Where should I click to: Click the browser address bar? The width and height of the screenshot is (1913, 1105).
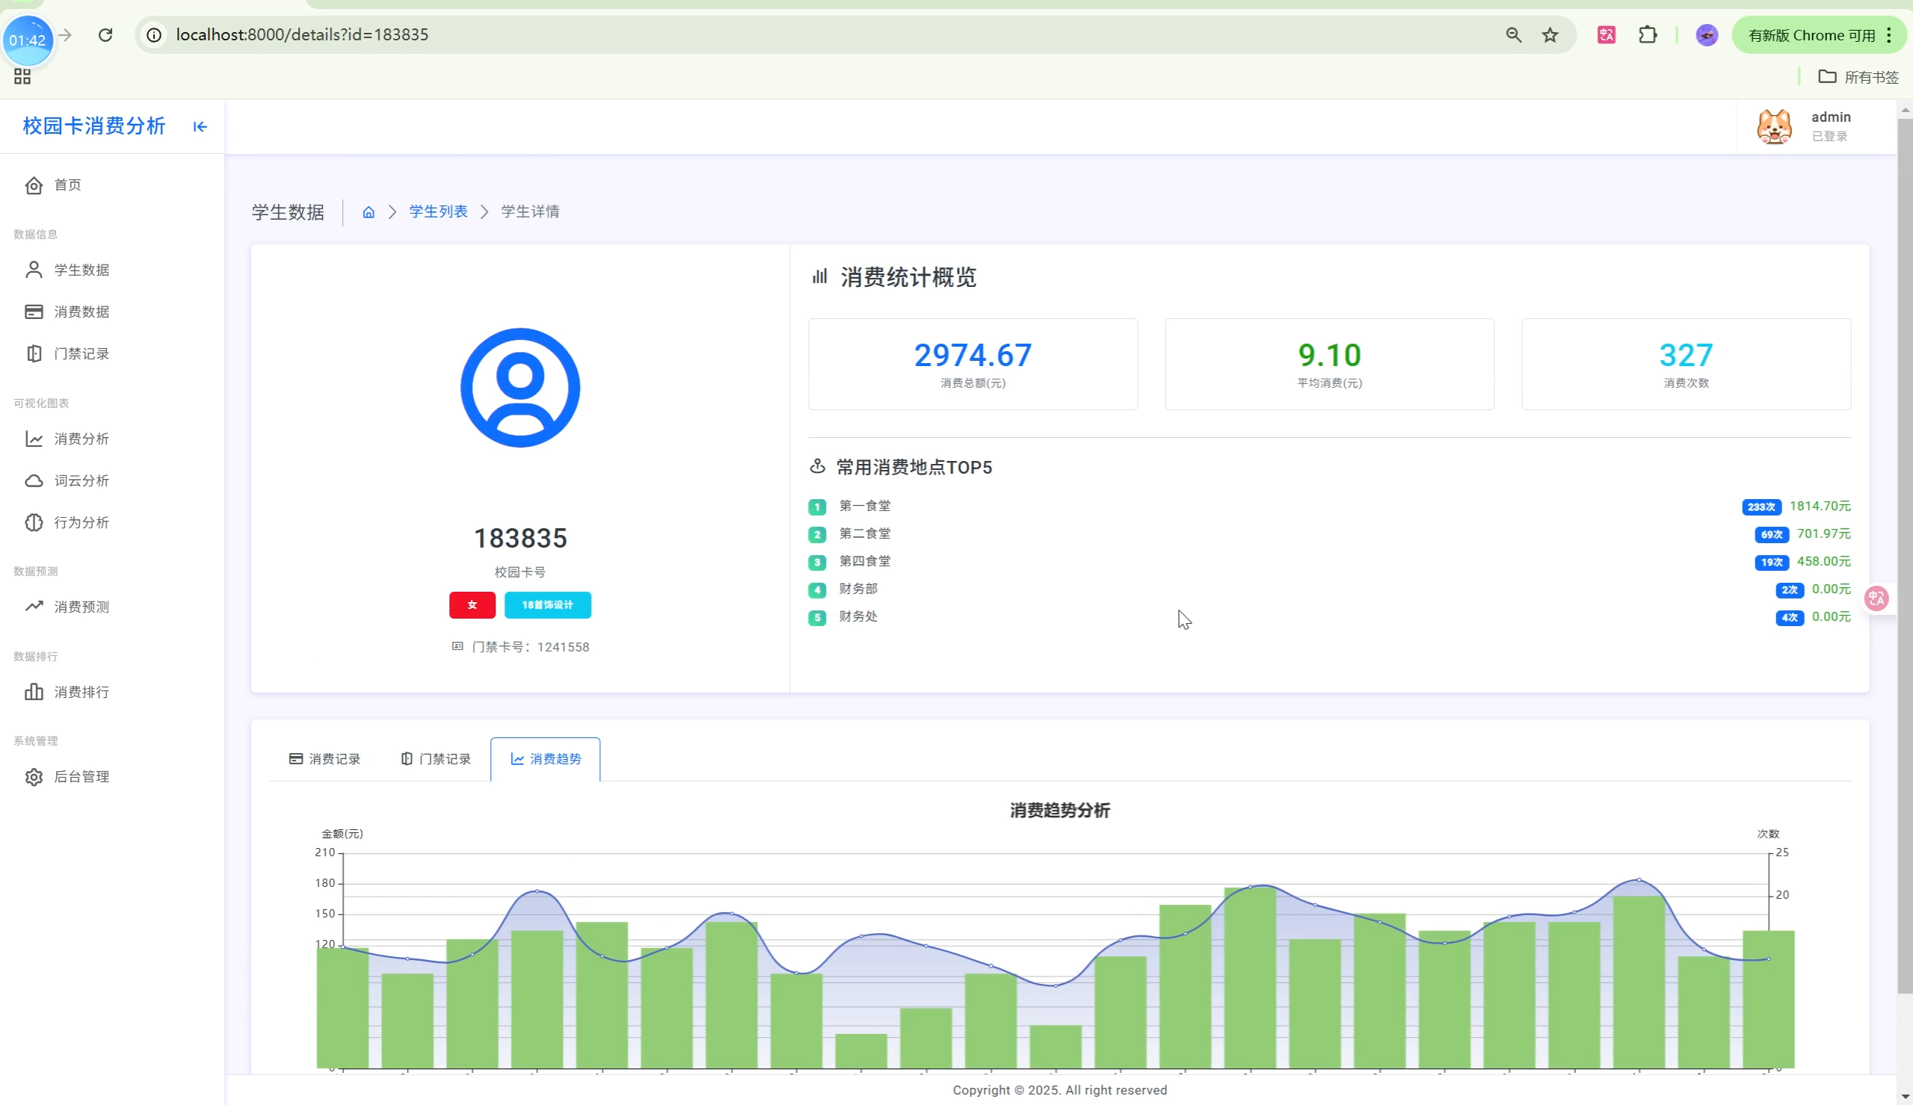[759, 35]
